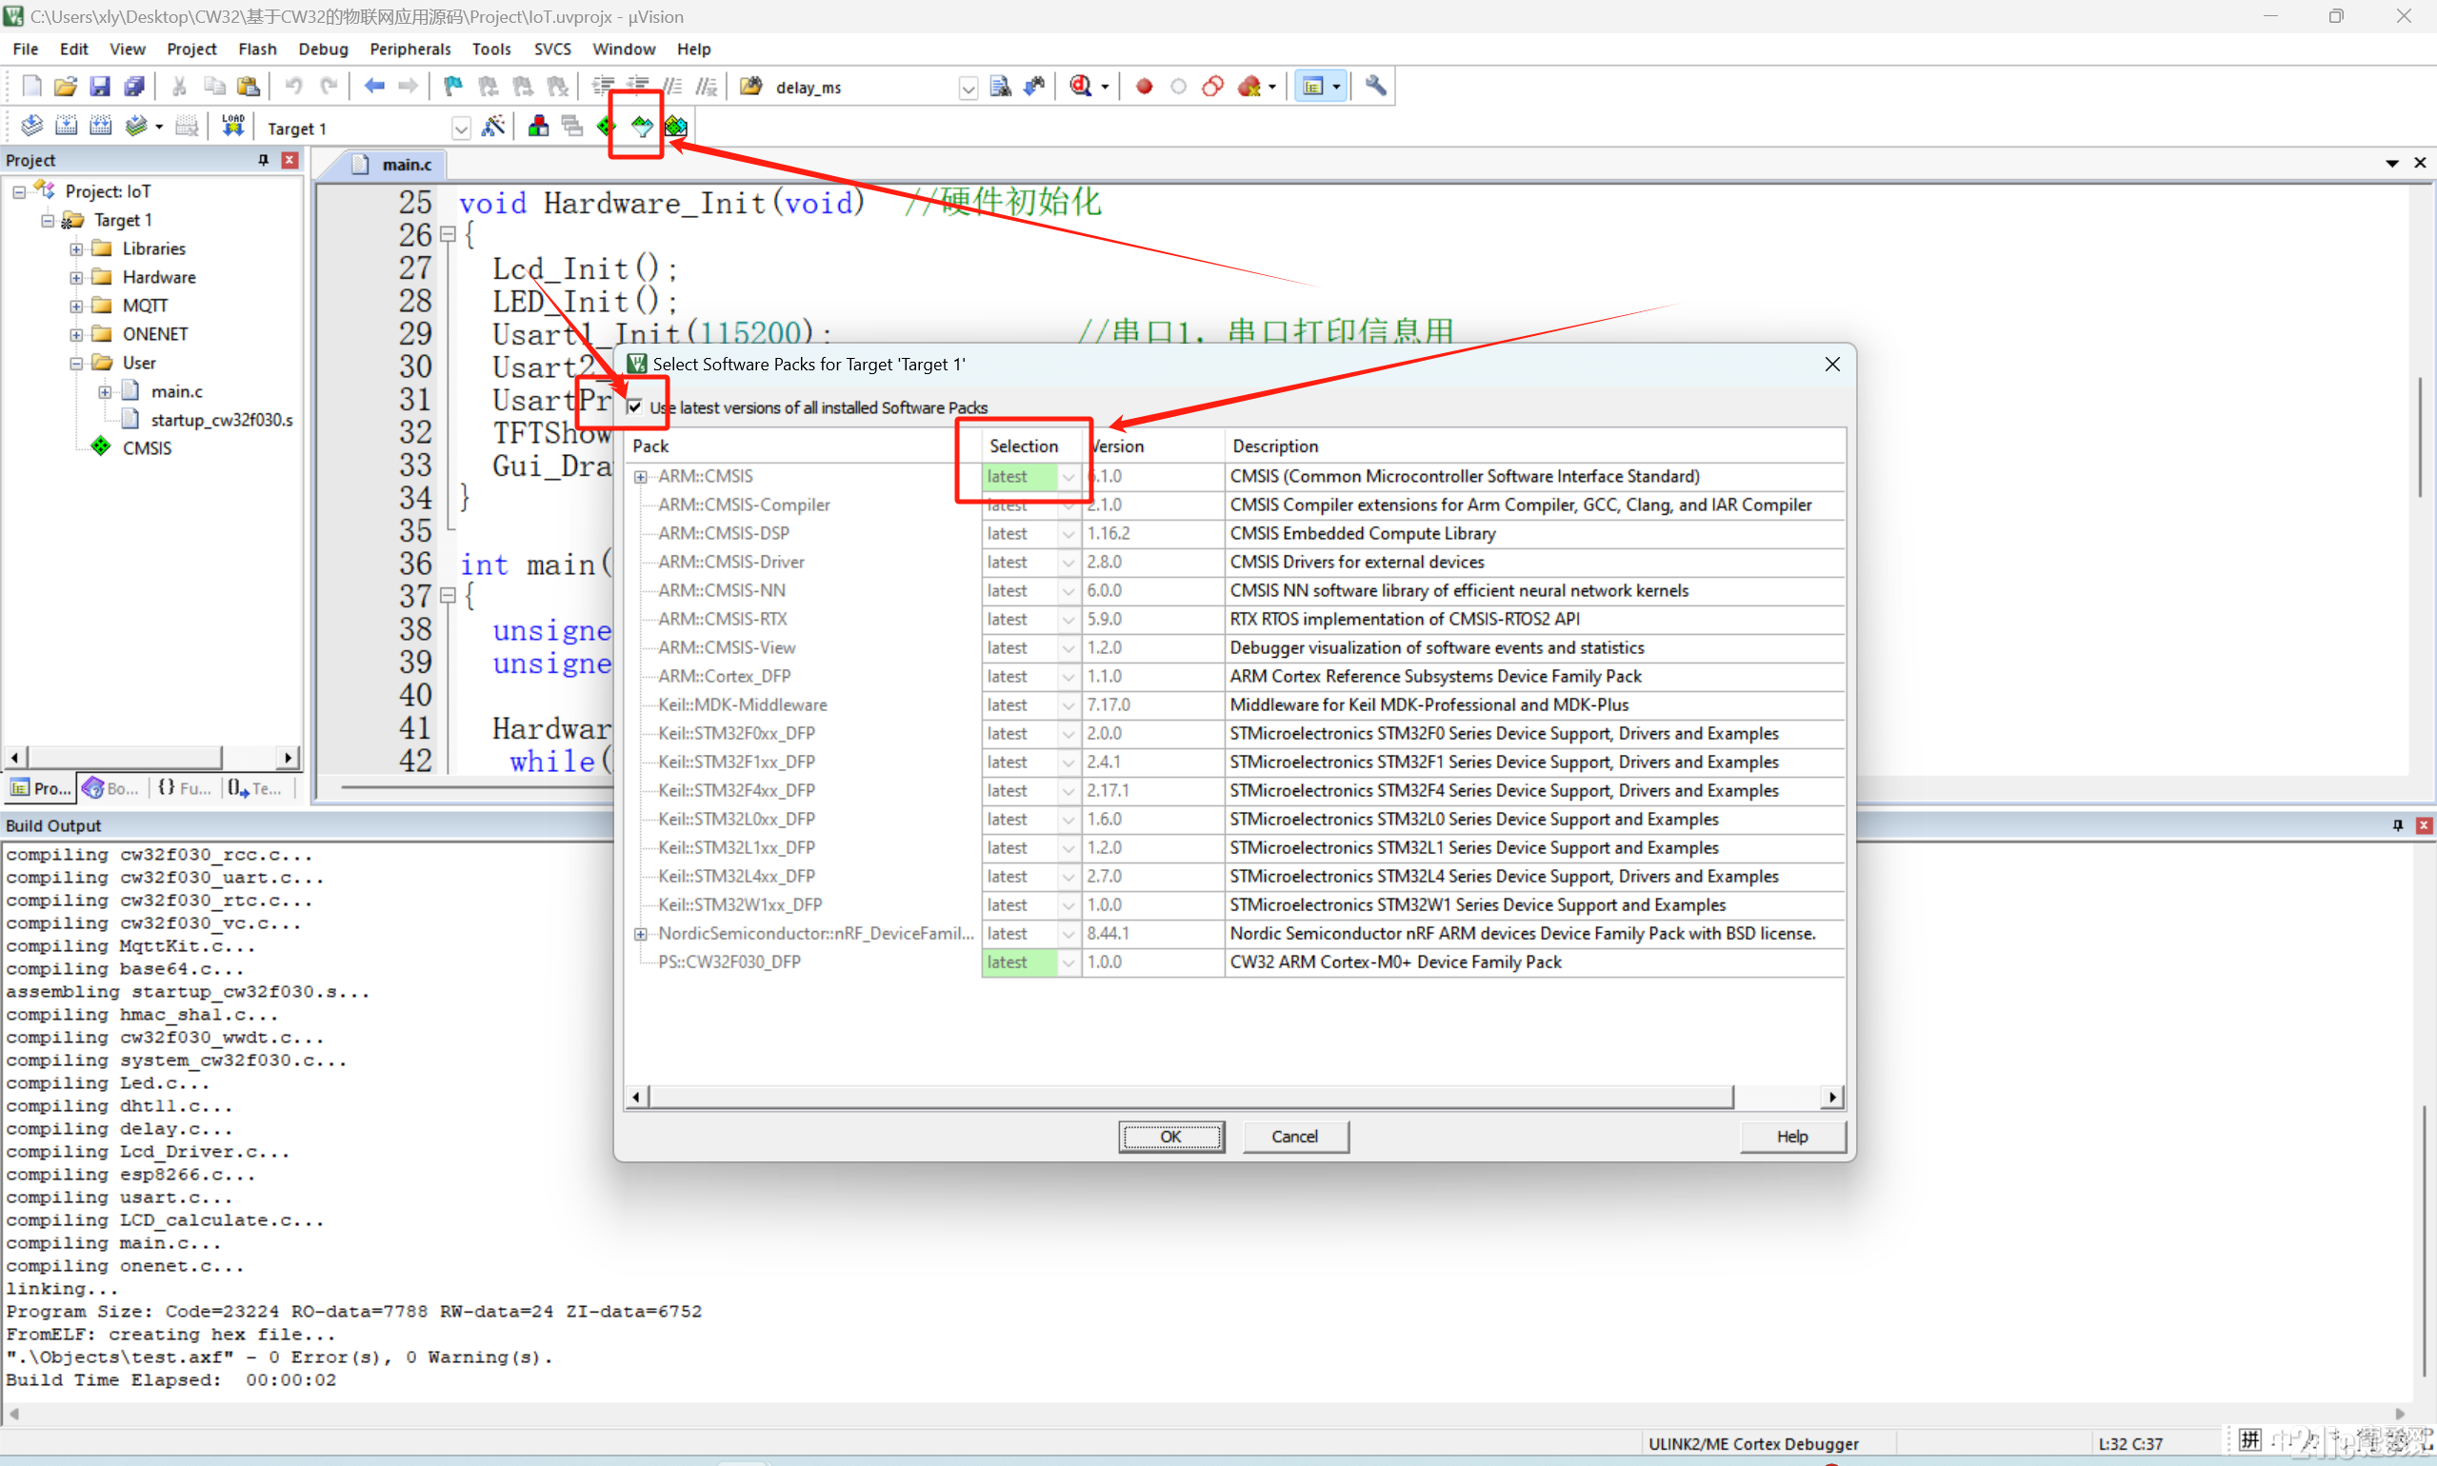Click the Translate file icon
2437x1466 pixels.
click(x=31, y=127)
